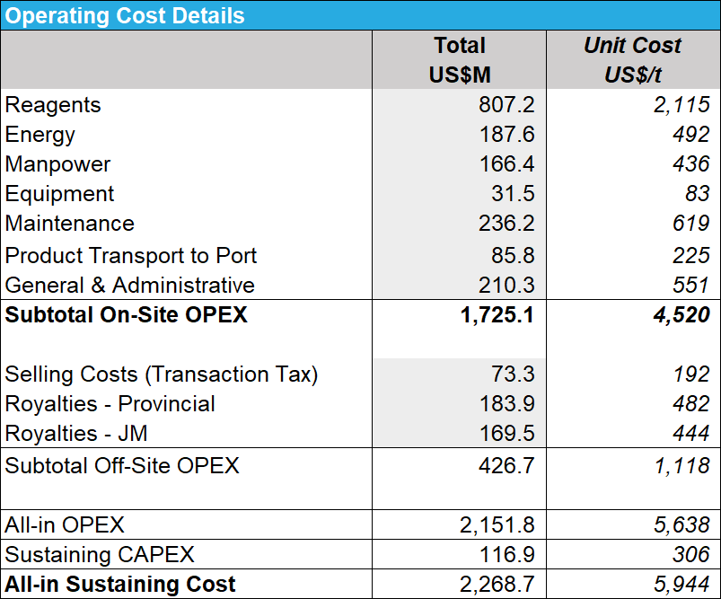The image size is (721, 599).
Task: Click the All-in OPEX unit cost 5,638
Action: pyautogui.click(x=682, y=525)
